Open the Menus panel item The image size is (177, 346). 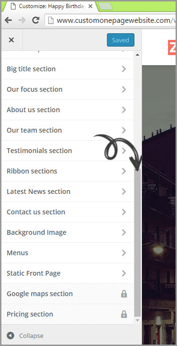coord(68,253)
